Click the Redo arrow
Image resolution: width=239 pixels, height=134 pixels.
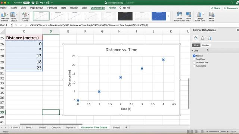click(47, 3)
